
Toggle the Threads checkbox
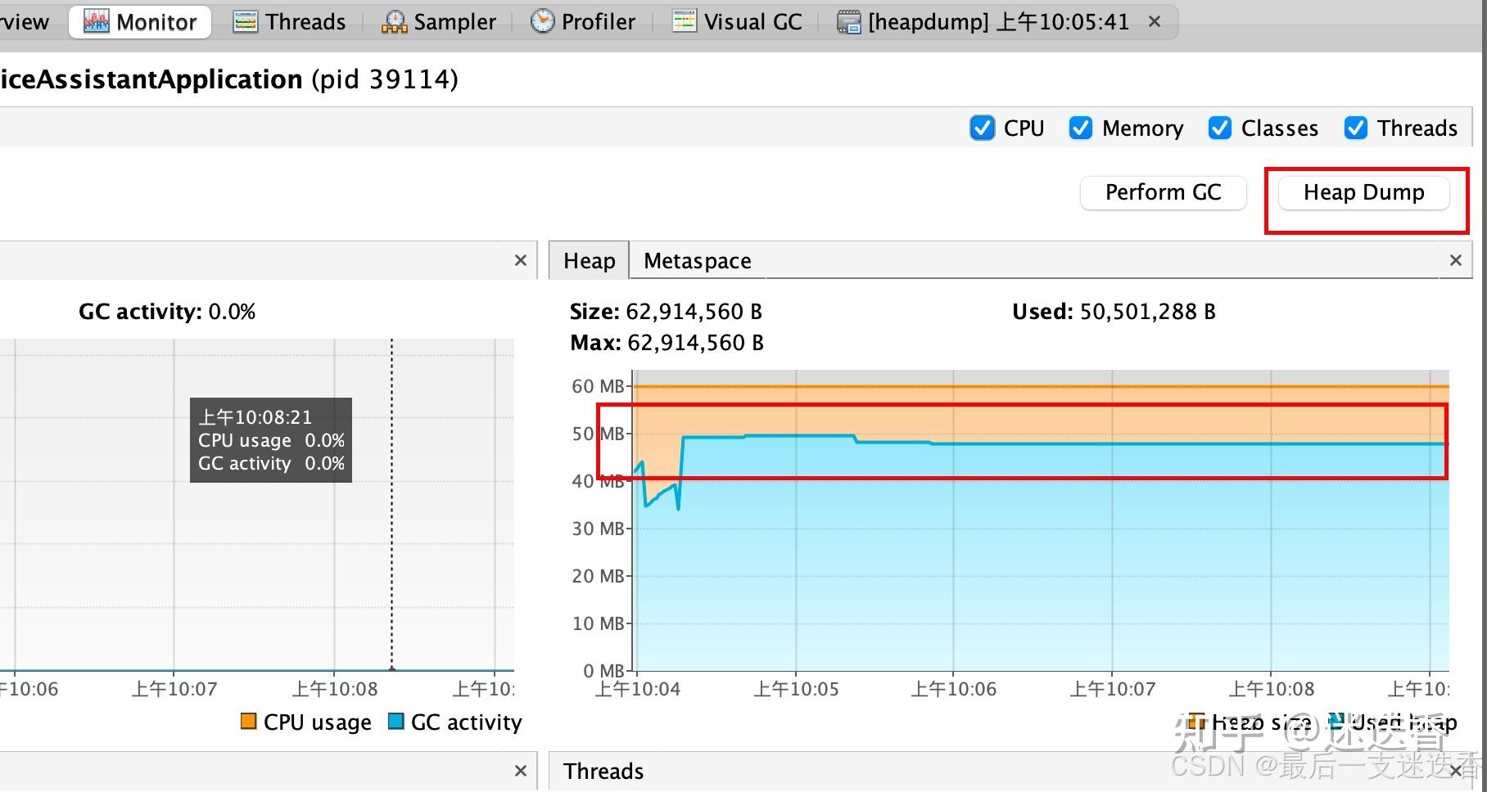1356,128
